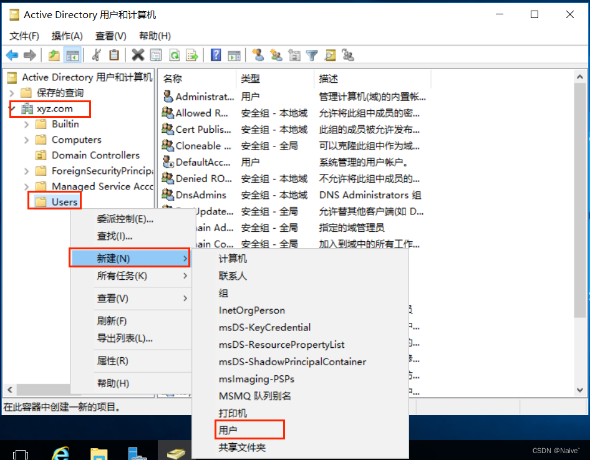Select 计算机 from the New submenu
This screenshot has height=460, width=590.
click(x=300, y=259)
